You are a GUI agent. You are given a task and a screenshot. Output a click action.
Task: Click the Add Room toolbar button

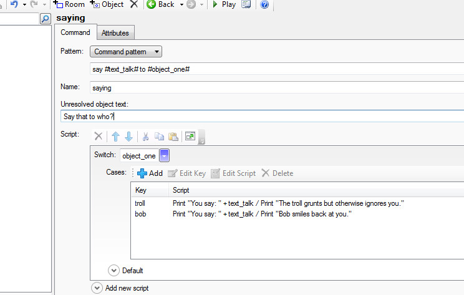click(x=69, y=4)
